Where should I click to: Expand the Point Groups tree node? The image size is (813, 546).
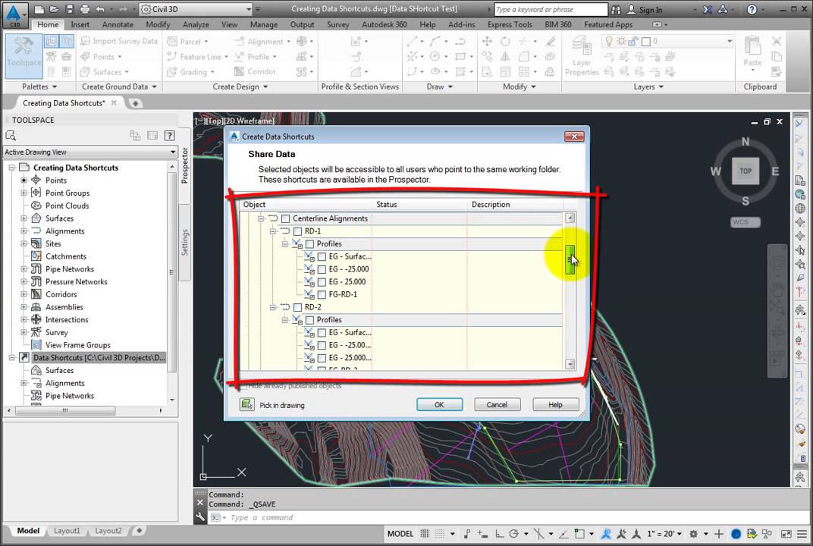[x=24, y=193]
